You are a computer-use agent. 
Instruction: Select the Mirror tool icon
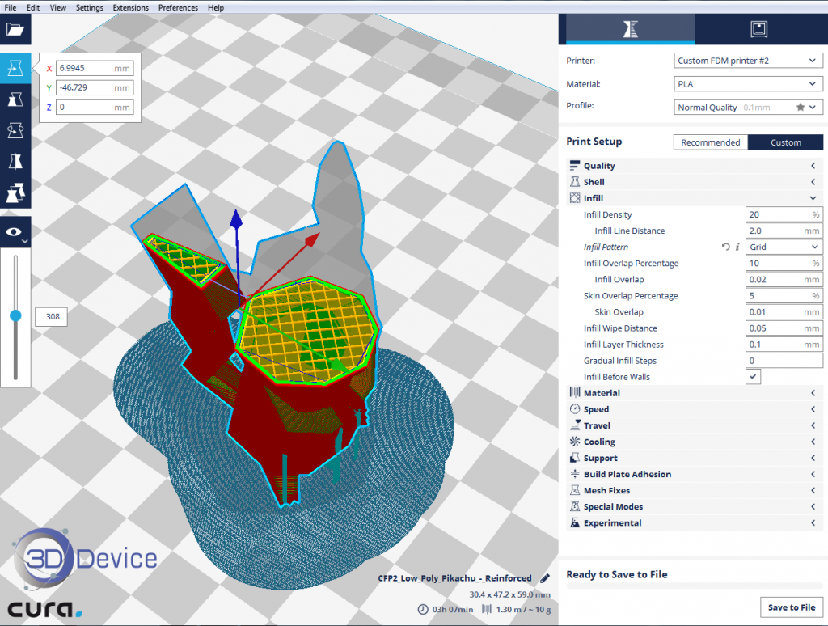pos(15,162)
